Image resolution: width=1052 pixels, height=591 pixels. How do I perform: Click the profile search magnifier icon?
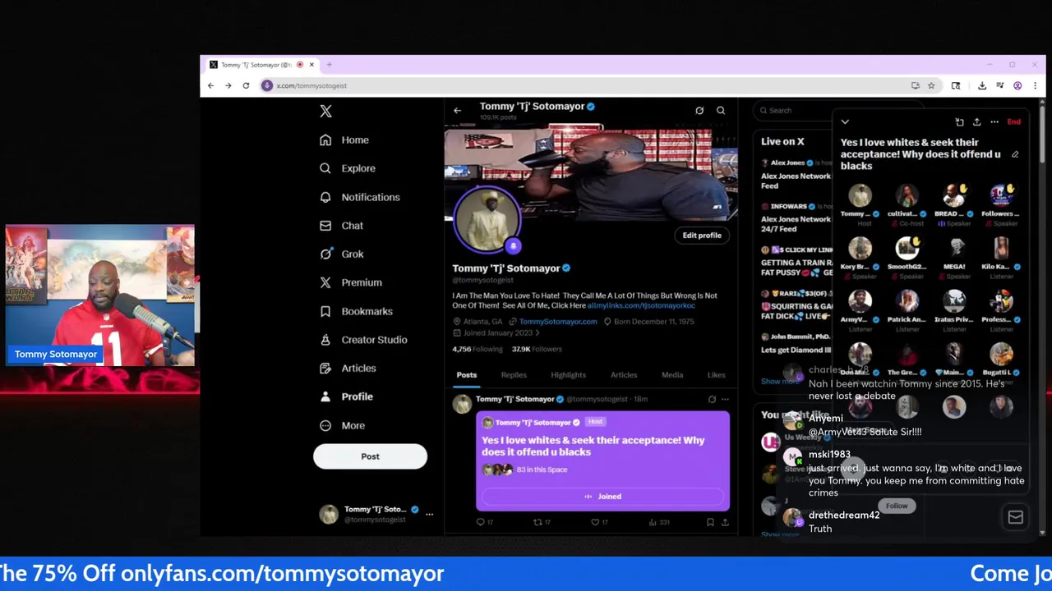coord(721,110)
